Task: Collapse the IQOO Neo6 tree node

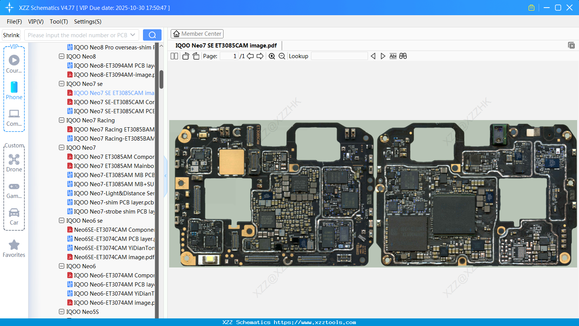Action: click(62, 266)
